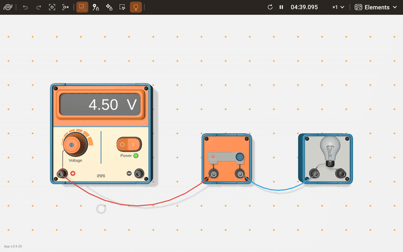Click the zoom-to-selection arrow icon
The image size is (403, 252).
pyautogui.click(x=65, y=7)
